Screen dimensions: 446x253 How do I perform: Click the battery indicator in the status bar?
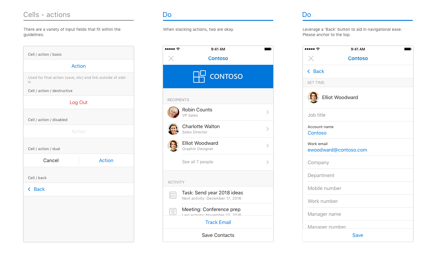tap(268, 49)
